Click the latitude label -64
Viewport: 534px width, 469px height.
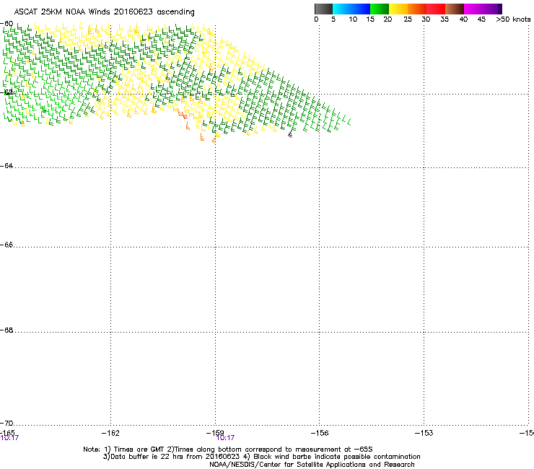pos(6,166)
